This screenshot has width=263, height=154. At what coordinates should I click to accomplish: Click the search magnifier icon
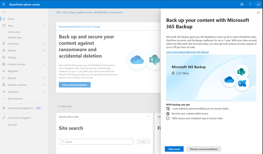click(62, 142)
